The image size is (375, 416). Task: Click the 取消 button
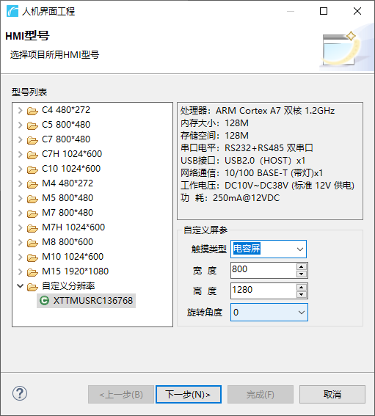point(332,394)
